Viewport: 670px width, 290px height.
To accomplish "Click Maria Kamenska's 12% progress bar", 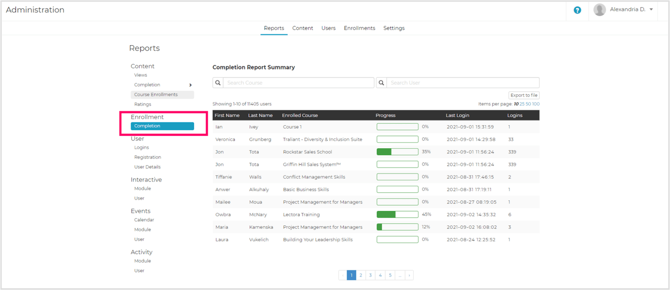I will coord(397,227).
